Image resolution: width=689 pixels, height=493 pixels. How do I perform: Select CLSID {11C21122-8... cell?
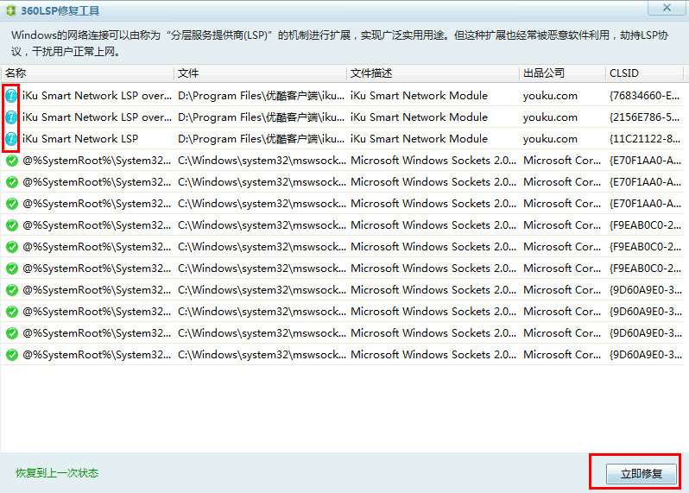pyautogui.click(x=645, y=139)
